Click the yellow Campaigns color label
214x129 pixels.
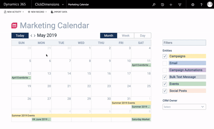pyautogui.click(x=187, y=56)
